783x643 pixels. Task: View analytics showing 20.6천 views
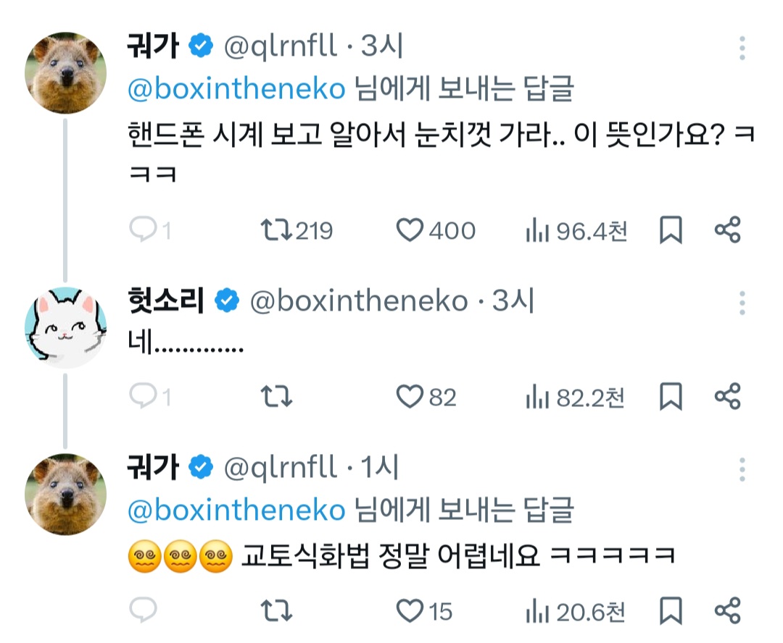coord(535,612)
